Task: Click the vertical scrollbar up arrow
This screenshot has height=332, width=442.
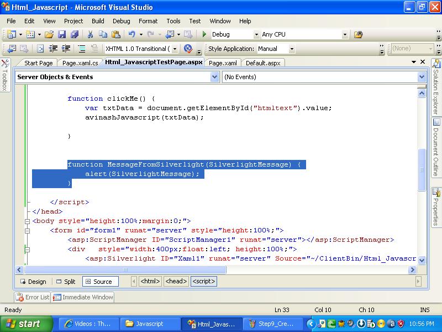Action: coord(422,93)
